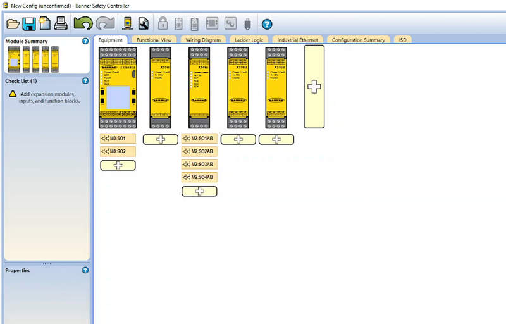Print the configuration
The image size is (506, 324).
(x=61, y=23)
